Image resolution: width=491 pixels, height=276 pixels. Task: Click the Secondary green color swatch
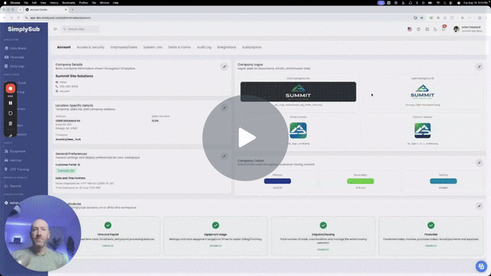click(361, 181)
